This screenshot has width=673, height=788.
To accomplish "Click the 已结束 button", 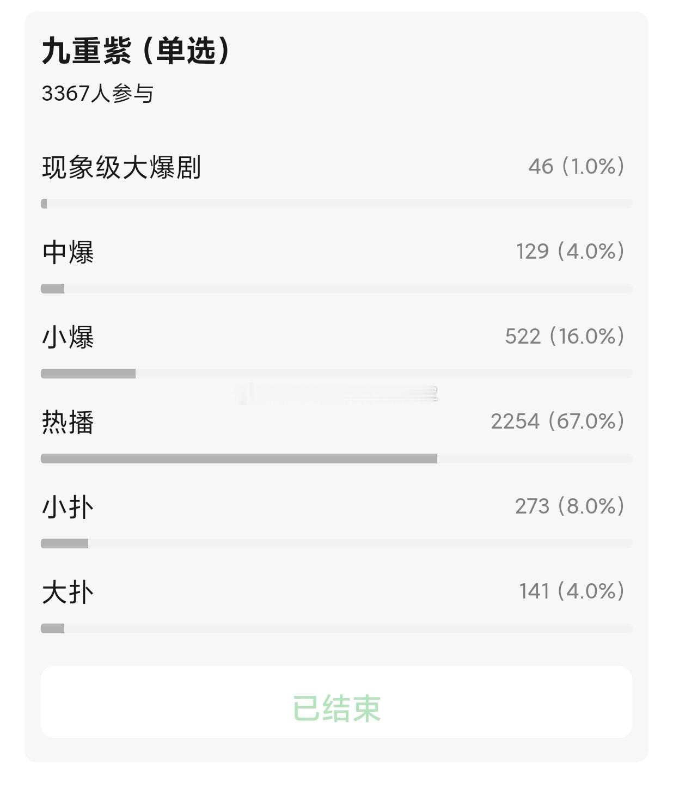I will click(337, 702).
